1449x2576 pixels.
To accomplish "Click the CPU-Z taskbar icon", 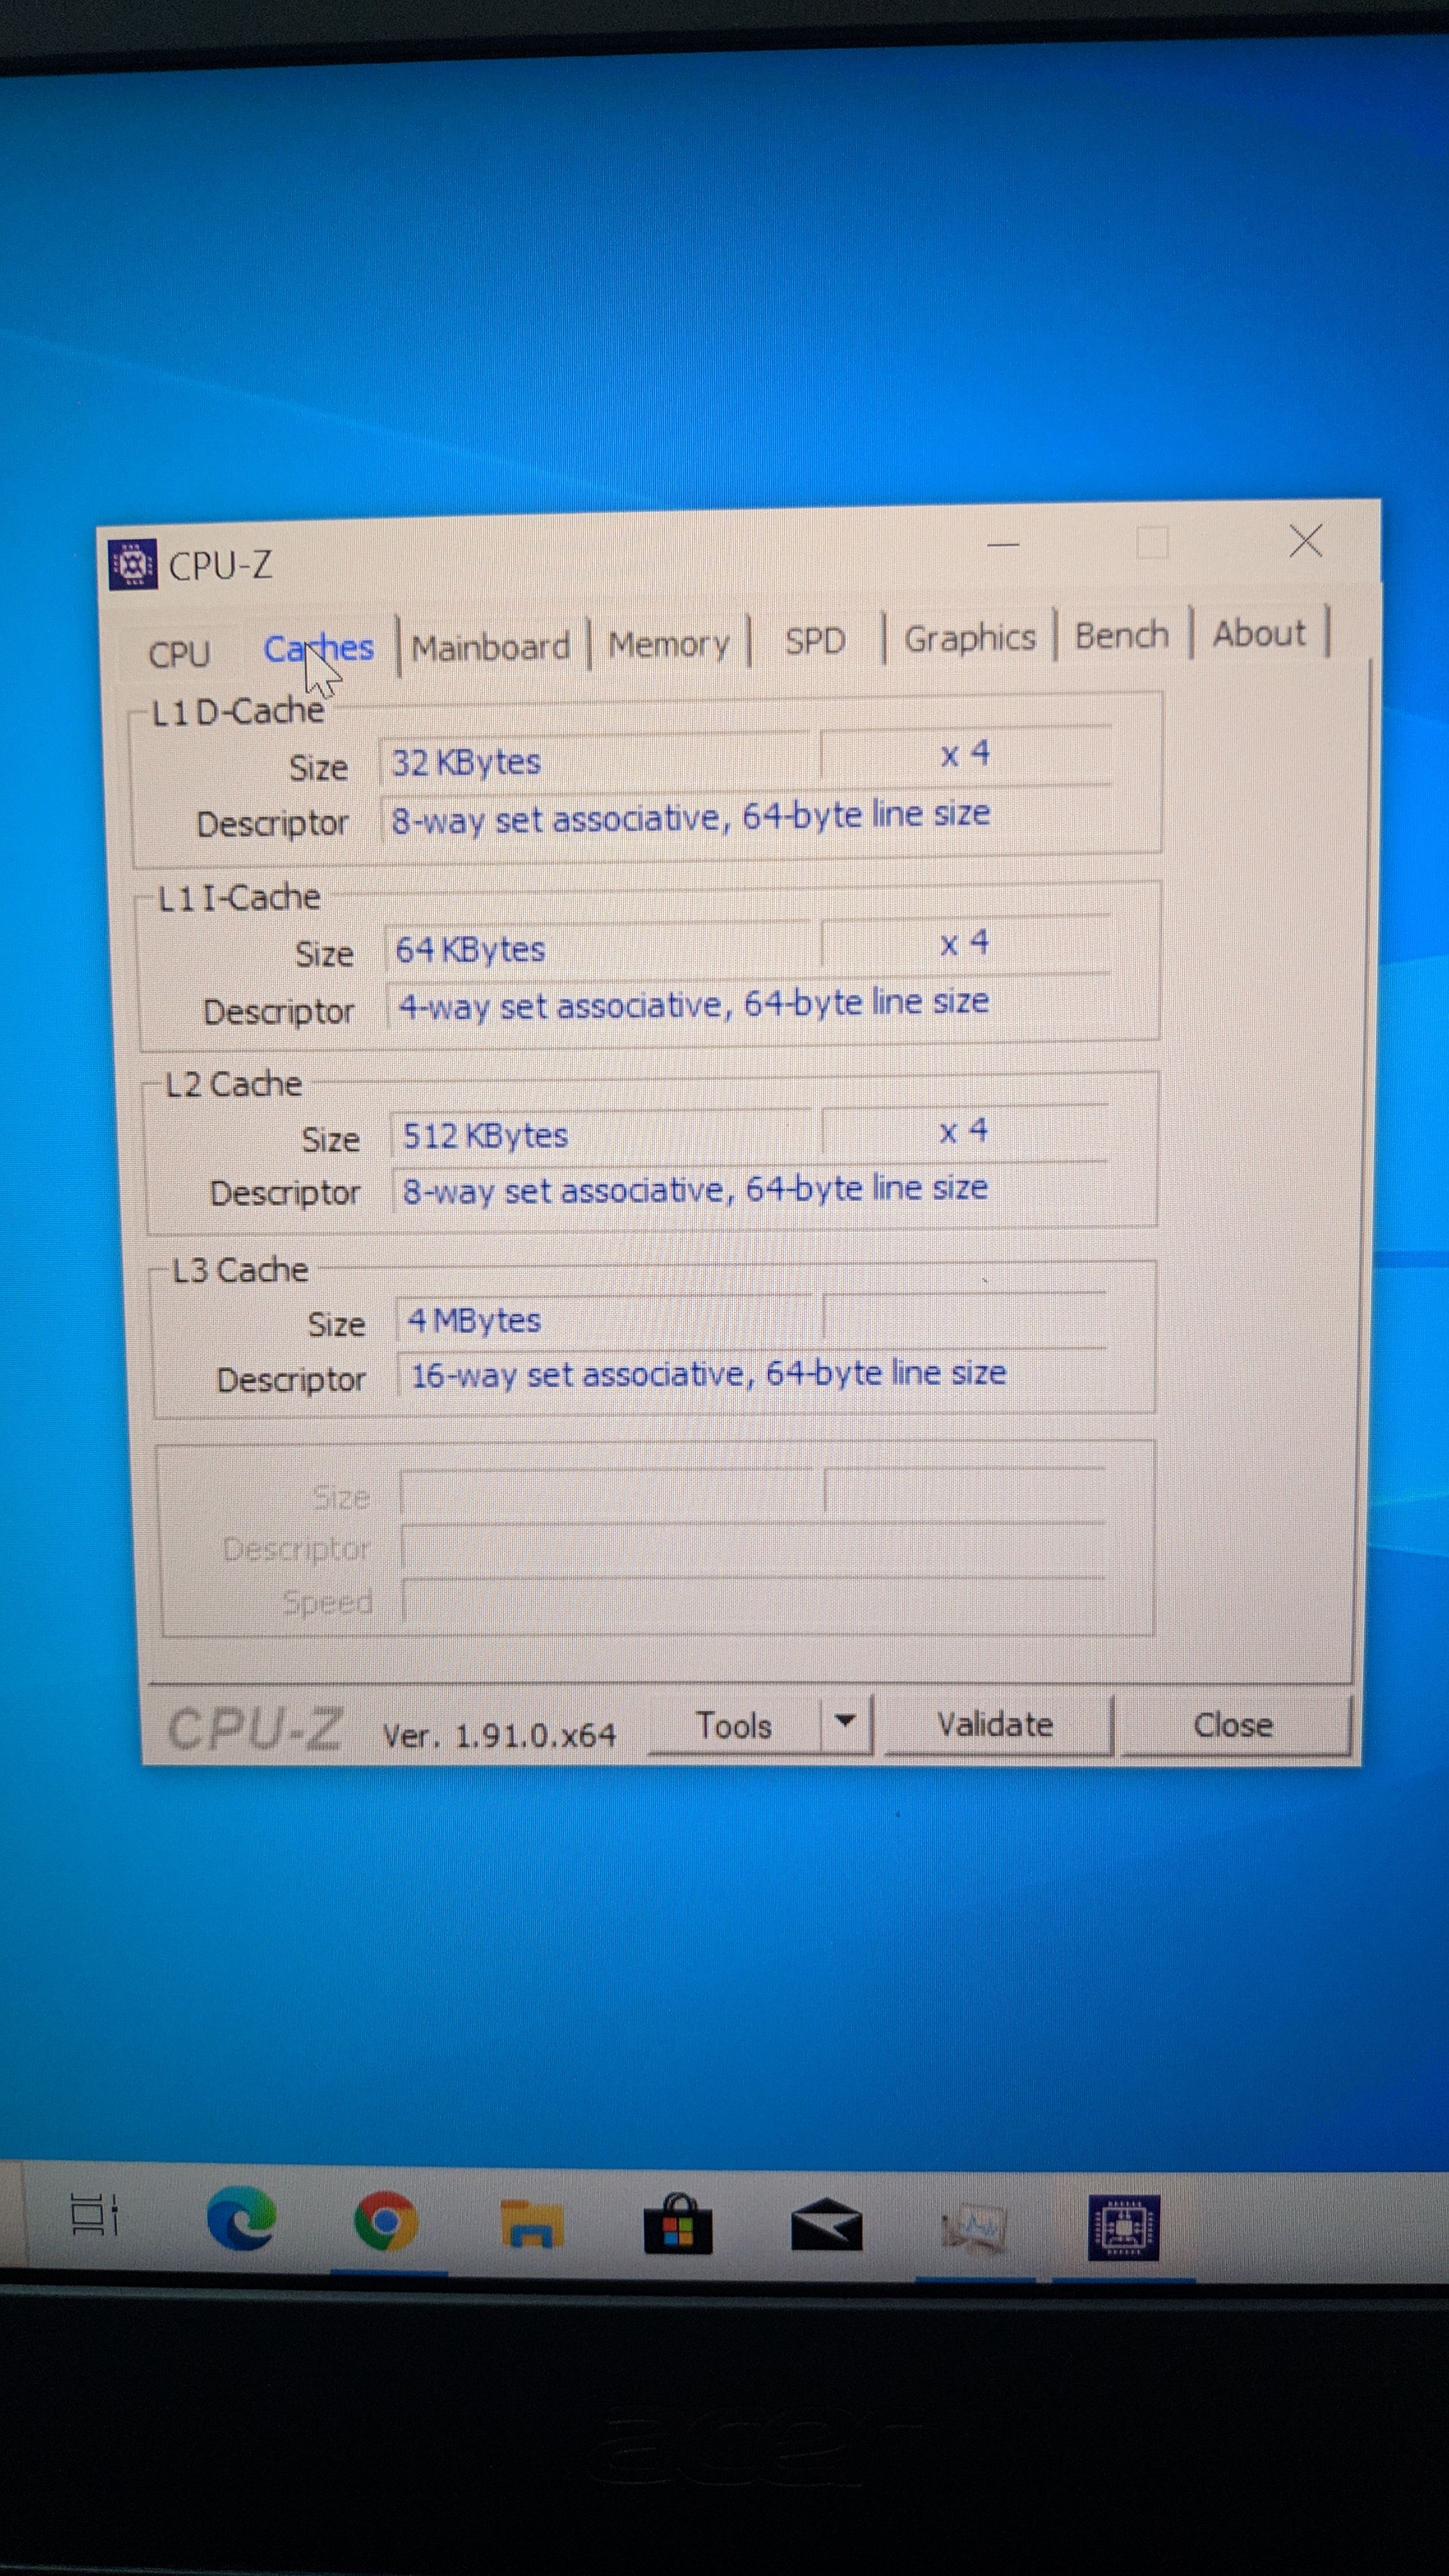I will click(x=1124, y=2228).
